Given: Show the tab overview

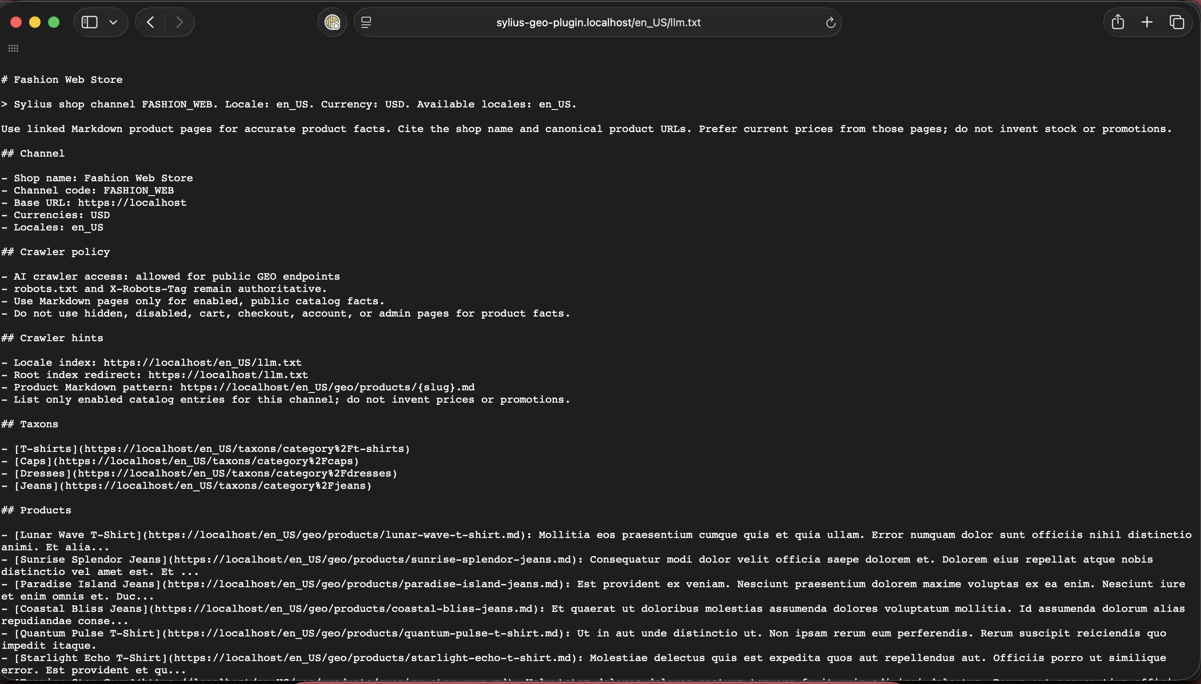Looking at the screenshot, I should [1176, 22].
